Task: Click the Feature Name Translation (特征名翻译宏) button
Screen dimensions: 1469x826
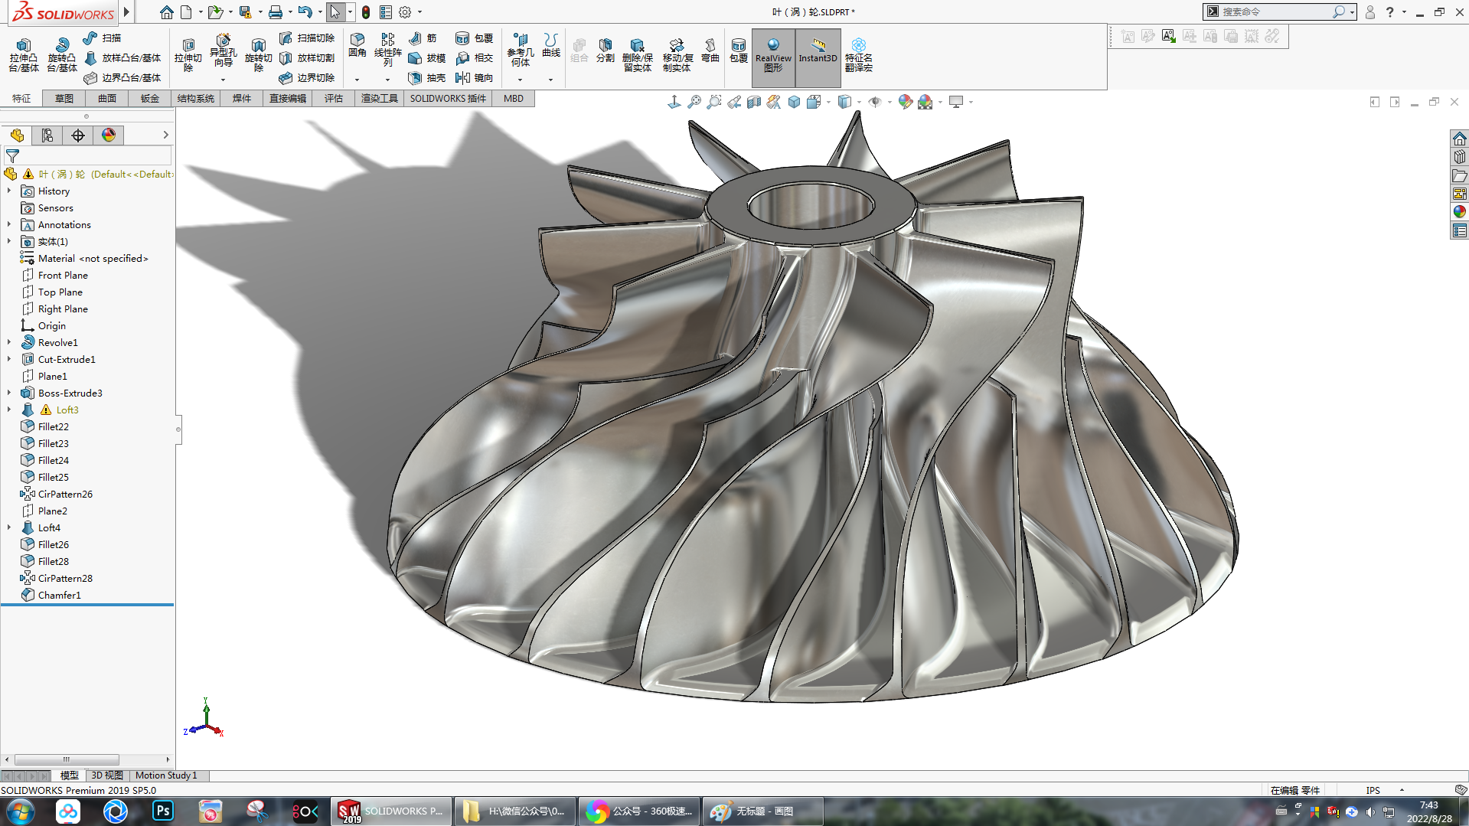Action: (859, 54)
